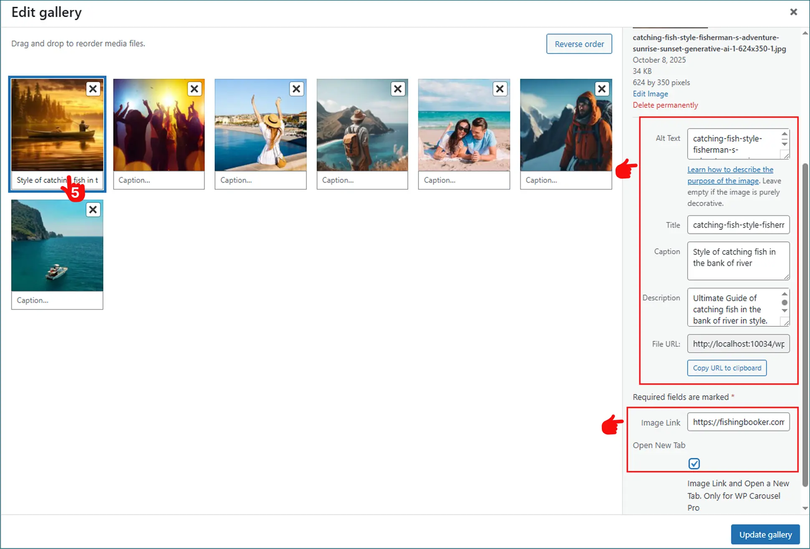Select the couple on beach thumbnail
Image resolution: width=810 pixels, height=549 pixels.
click(x=464, y=125)
